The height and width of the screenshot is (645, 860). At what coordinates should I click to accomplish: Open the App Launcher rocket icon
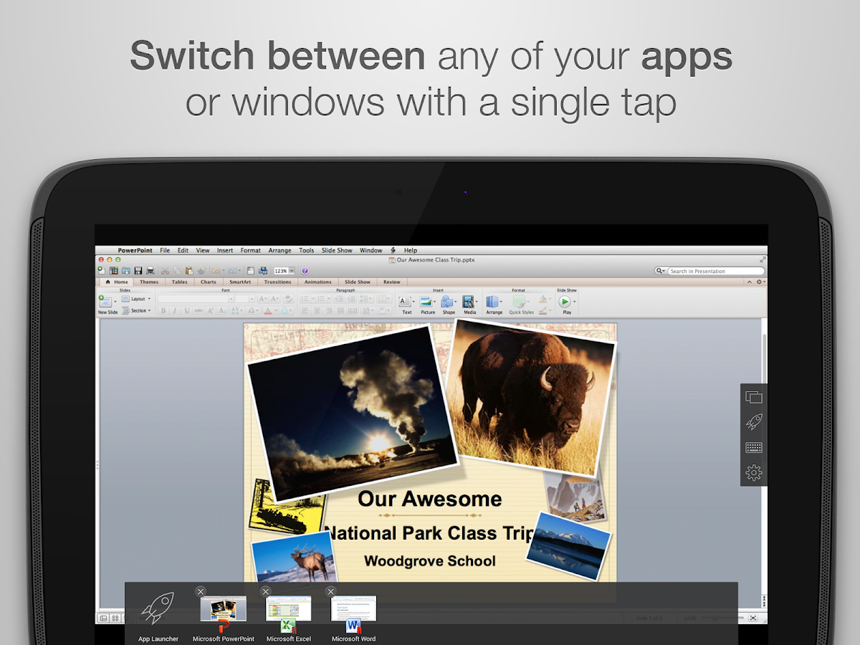coord(158,608)
